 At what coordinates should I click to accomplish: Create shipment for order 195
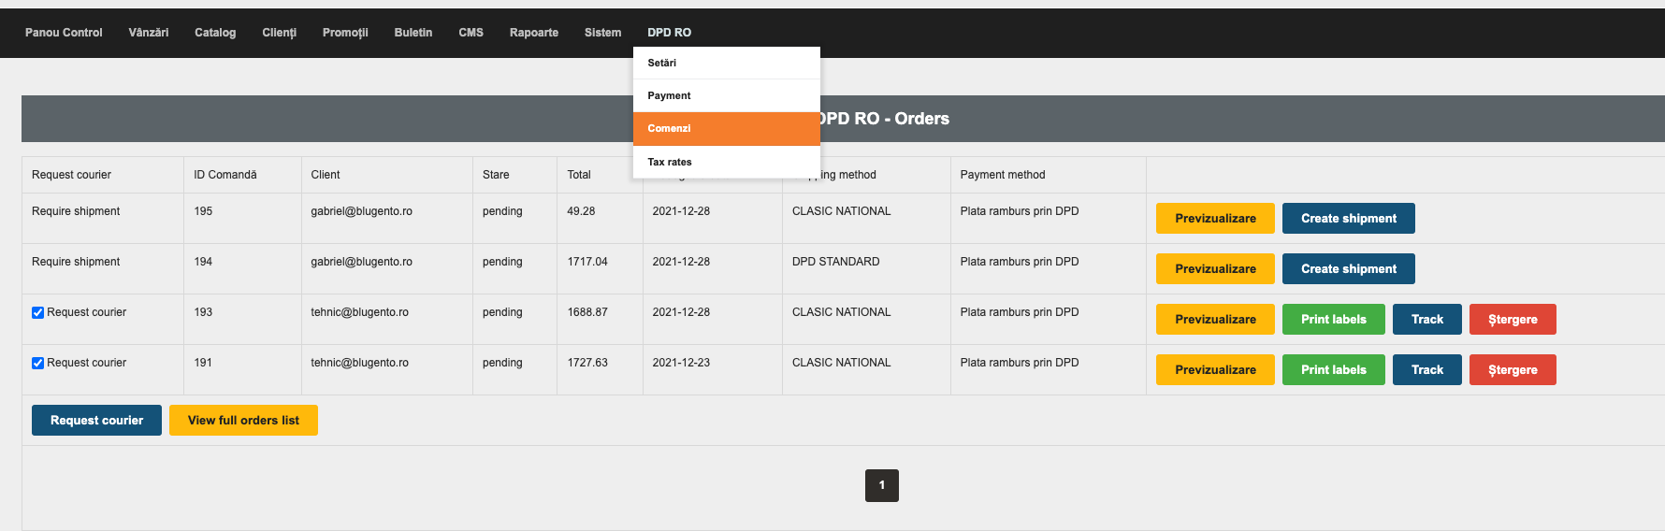[x=1348, y=219]
